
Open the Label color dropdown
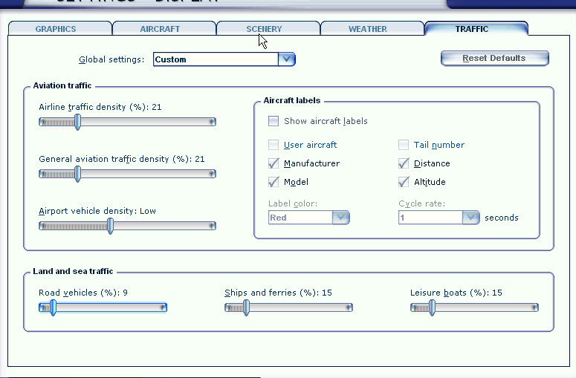tap(340, 218)
